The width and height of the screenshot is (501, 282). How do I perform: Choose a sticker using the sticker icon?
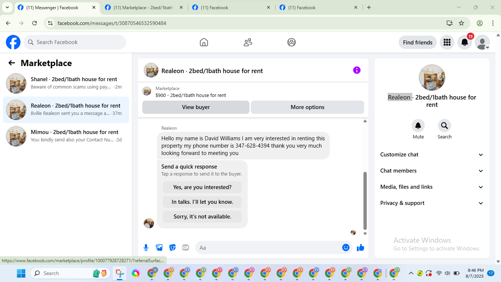(172, 247)
